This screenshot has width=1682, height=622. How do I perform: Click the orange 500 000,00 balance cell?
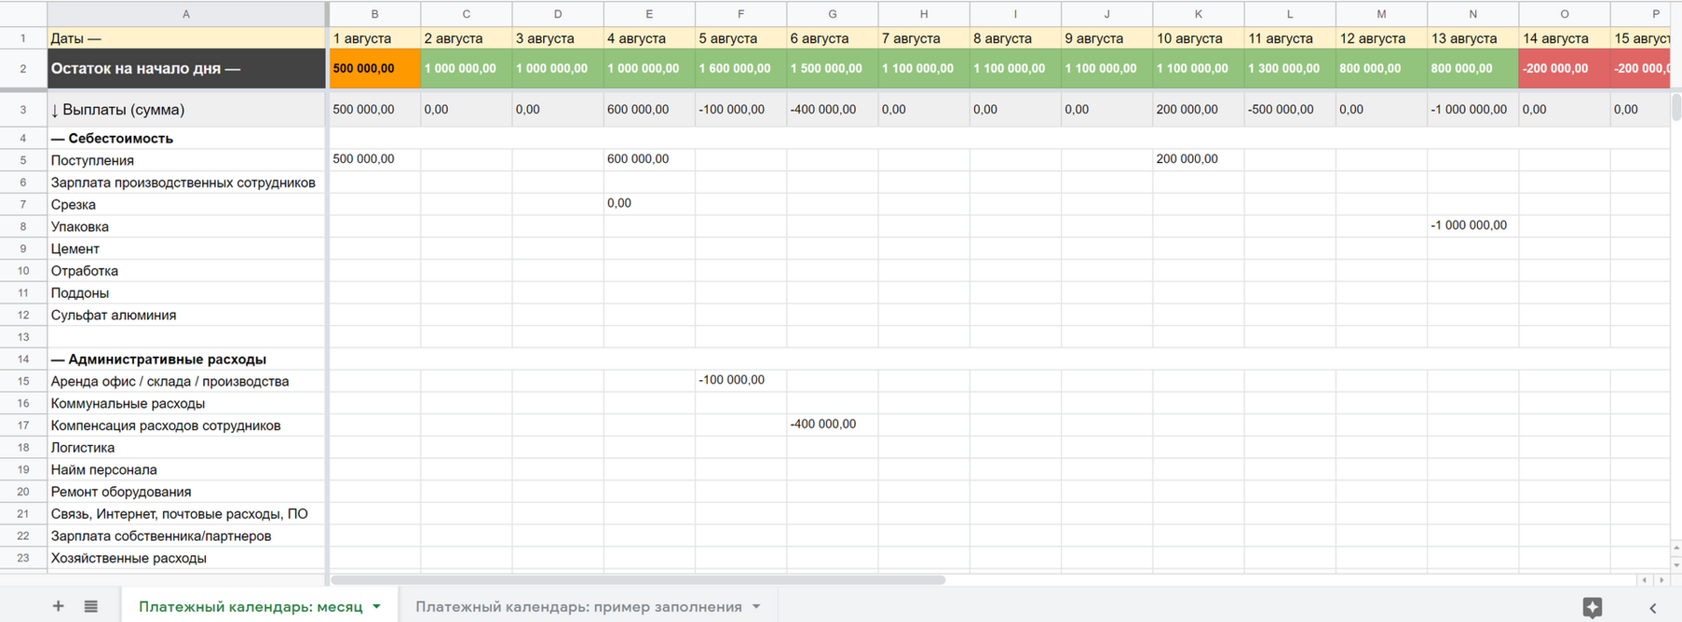click(375, 68)
